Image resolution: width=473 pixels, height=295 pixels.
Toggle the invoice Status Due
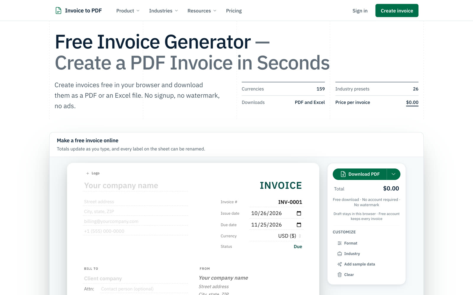pos(298,247)
